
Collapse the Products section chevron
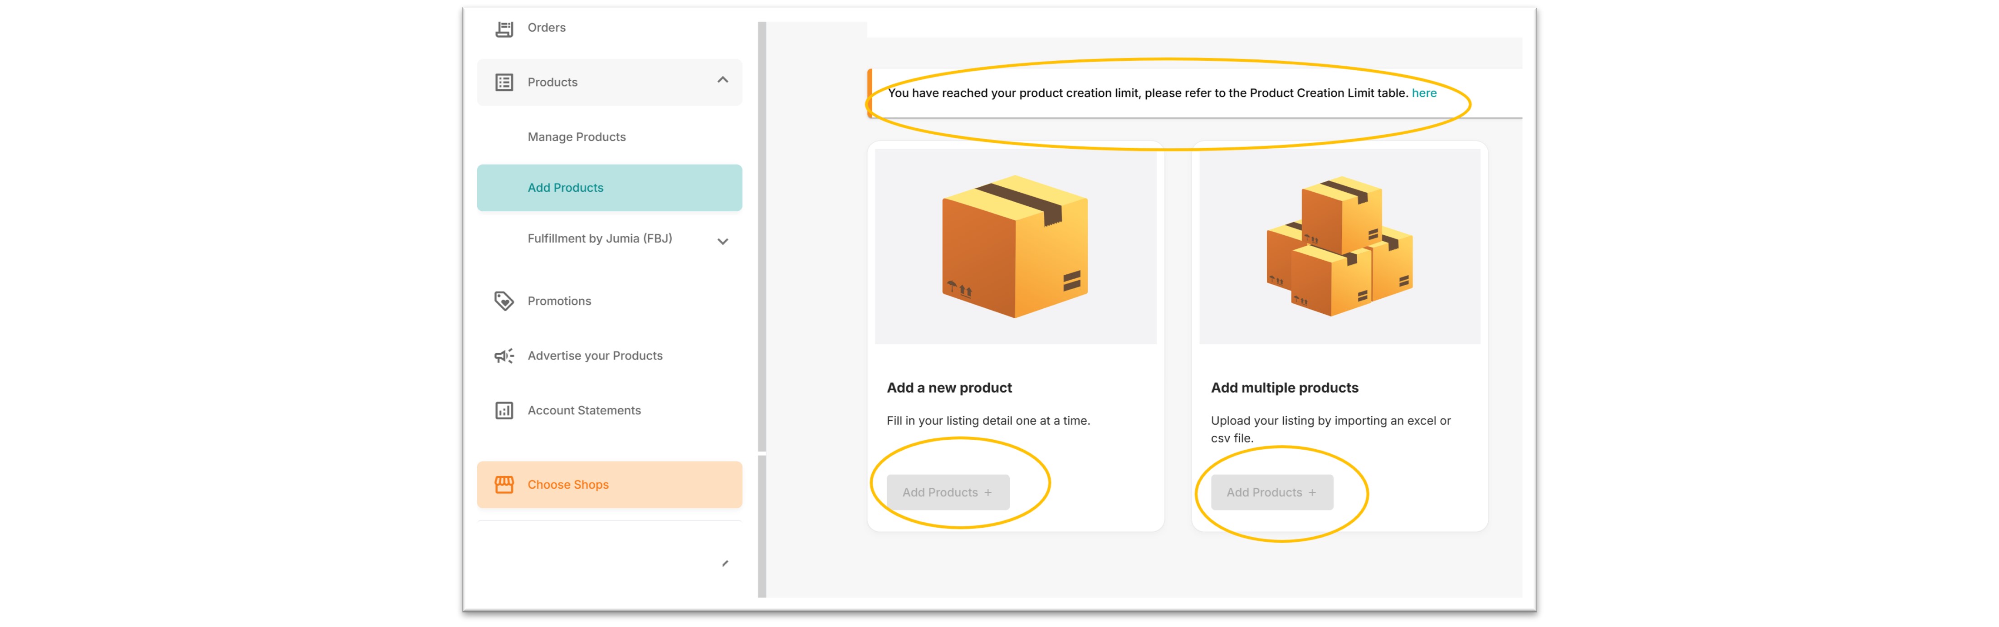[723, 80]
